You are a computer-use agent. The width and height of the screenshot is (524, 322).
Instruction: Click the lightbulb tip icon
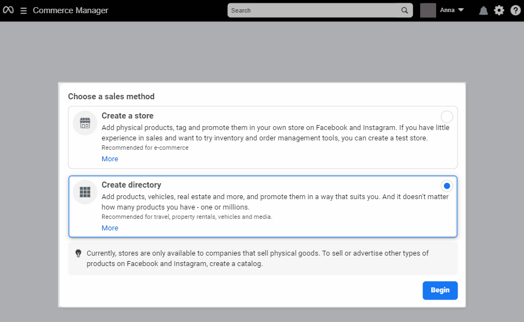(x=78, y=253)
